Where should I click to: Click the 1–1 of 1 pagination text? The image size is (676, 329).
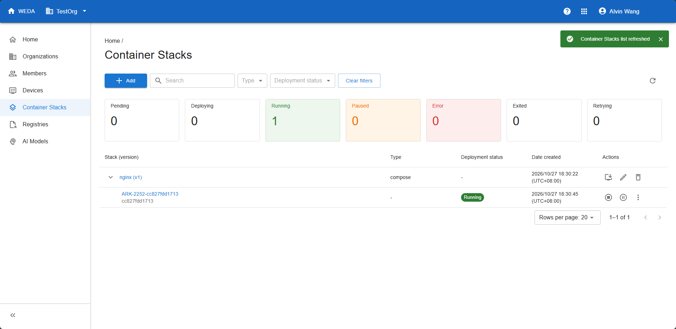(619, 218)
